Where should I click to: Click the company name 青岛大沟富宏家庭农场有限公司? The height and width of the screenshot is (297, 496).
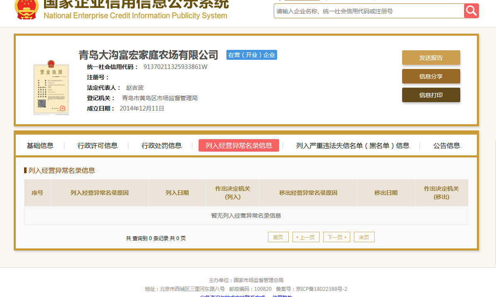coord(148,55)
